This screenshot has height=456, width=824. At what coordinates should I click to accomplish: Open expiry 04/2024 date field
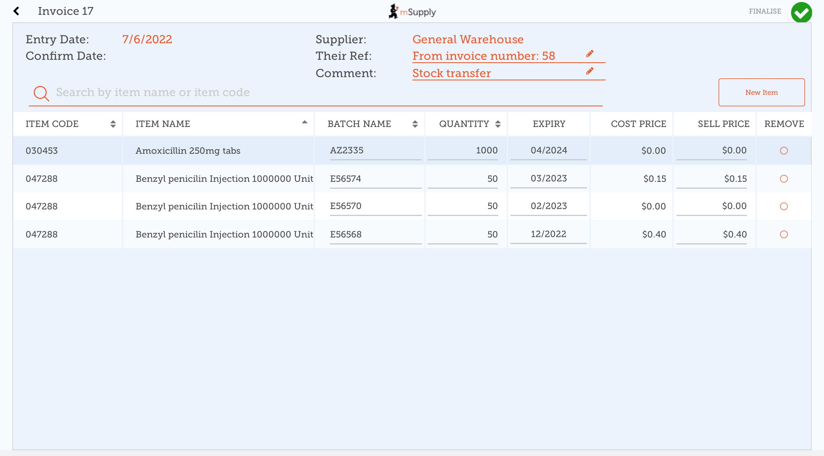click(x=548, y=150)
